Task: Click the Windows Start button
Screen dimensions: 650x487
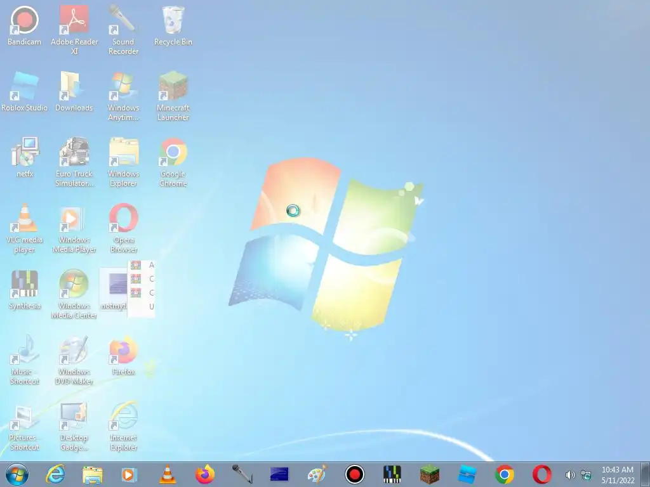Action: [17, 474]
